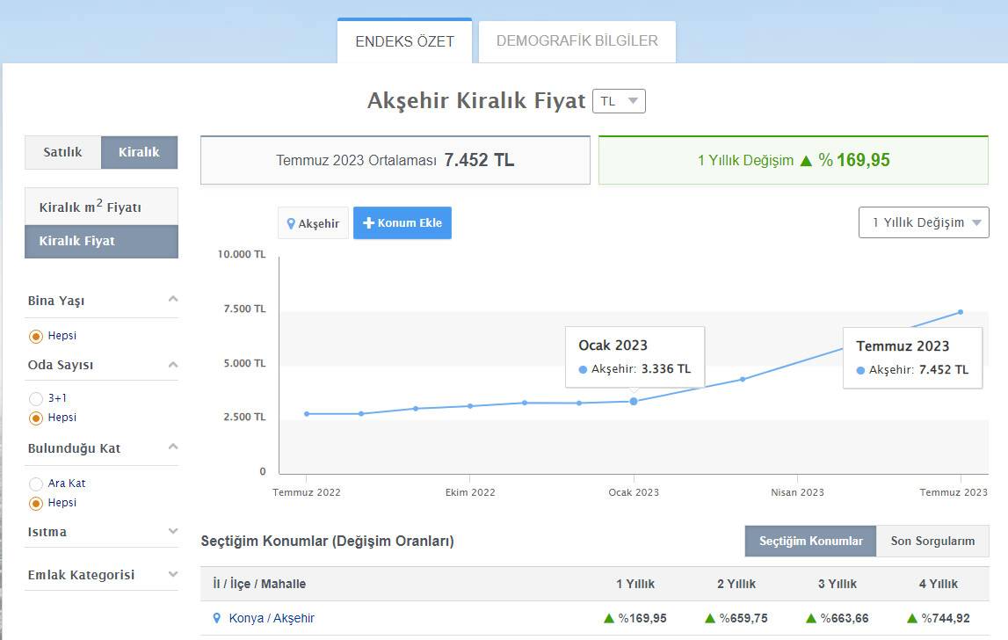The height and width of the screenshot is (640, 1008).
Task: Click the plus icon on Konum Ekle
Action: pyautogui.click(x=368, y=222)
